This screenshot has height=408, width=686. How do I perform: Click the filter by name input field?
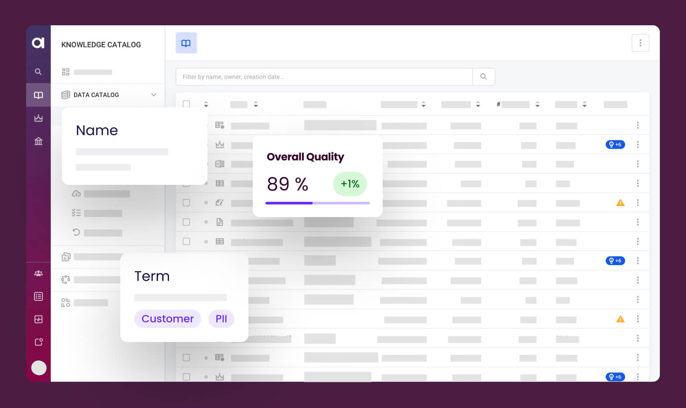[x=324, y=77]
